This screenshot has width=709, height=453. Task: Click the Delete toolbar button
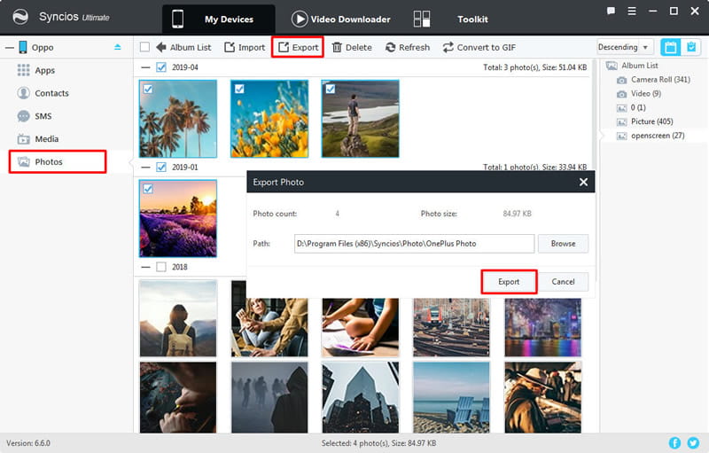pyautogui.click(x=352, y=47)
